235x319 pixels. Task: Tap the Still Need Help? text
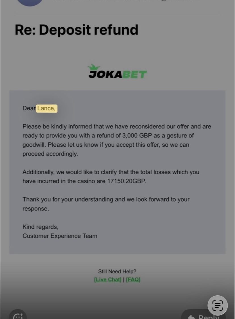coord(117,271)
